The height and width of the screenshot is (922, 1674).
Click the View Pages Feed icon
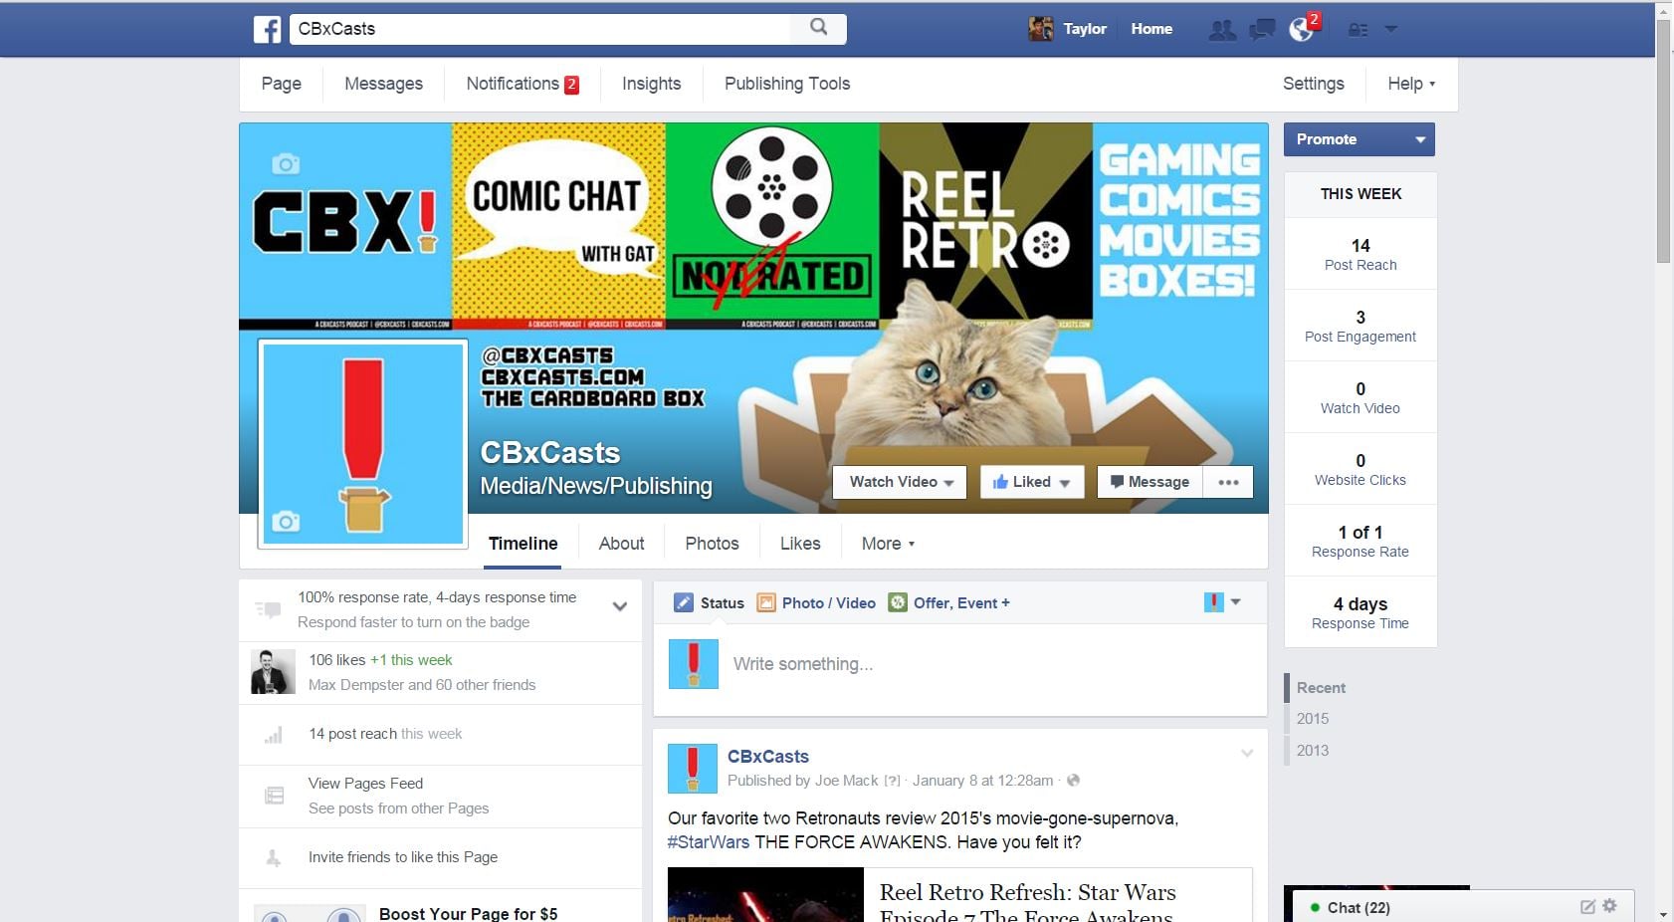(274, 796)
